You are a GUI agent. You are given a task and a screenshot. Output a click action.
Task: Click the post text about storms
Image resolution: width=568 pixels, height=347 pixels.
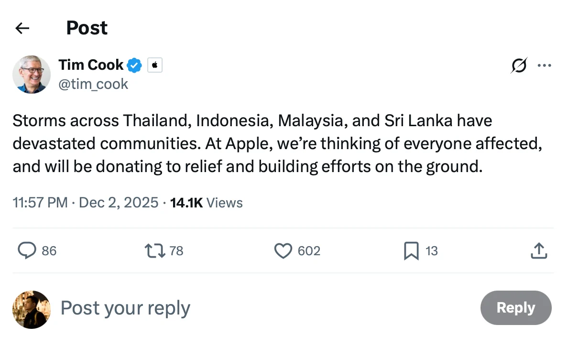(x=277, y=143)
